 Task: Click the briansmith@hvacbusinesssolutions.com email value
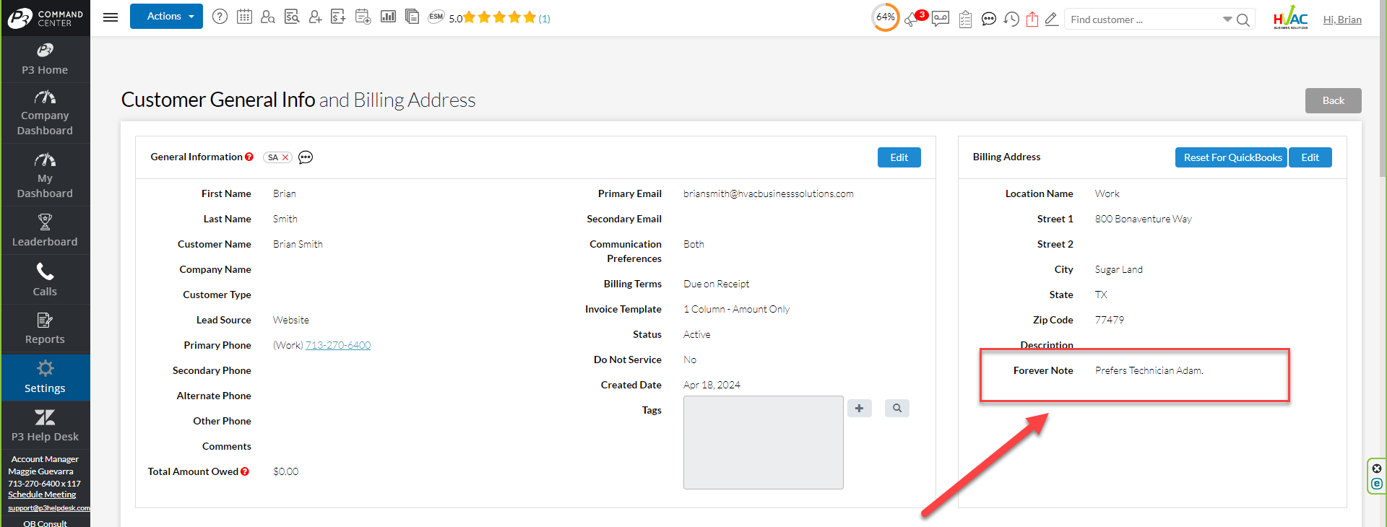tap(769, 193)
